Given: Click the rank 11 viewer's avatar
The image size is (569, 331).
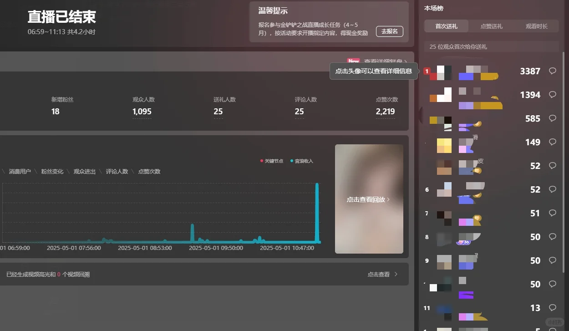Looking at the screenshot, I should tap(444, 311).
